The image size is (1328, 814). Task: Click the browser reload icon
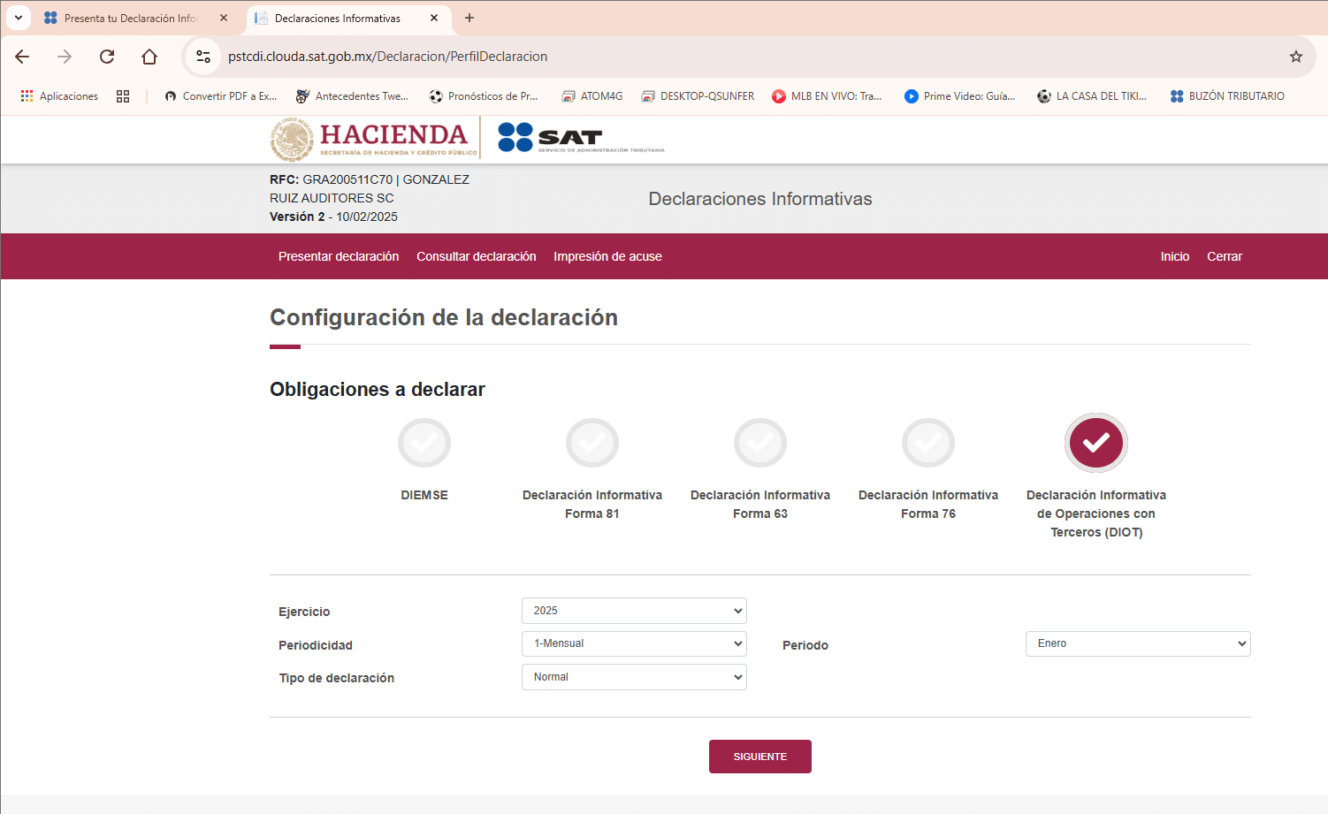click(106, 56)
